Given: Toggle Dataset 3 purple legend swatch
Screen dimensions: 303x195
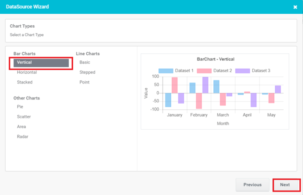Looking at the screenshot, I should point(242,71).
